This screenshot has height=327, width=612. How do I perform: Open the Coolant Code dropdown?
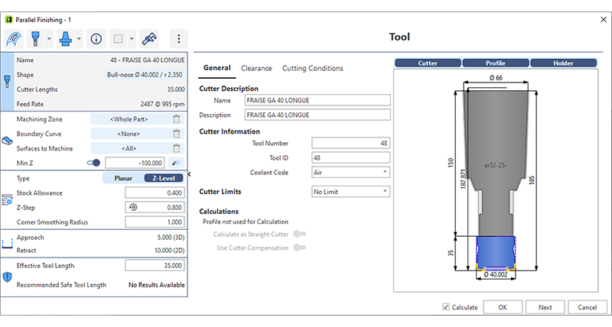351,173
